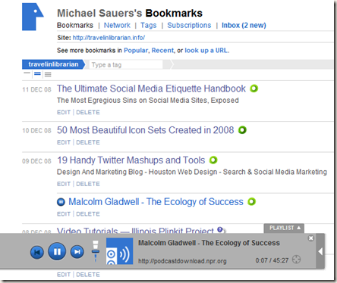Click the travelinlibrarian breadcrumb tag

53,64
